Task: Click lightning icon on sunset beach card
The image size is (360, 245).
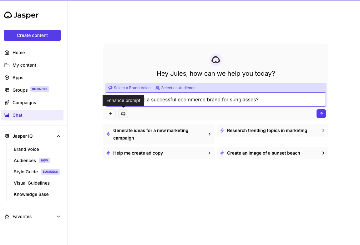Action: pyautogui.click(x=222, y=153)
